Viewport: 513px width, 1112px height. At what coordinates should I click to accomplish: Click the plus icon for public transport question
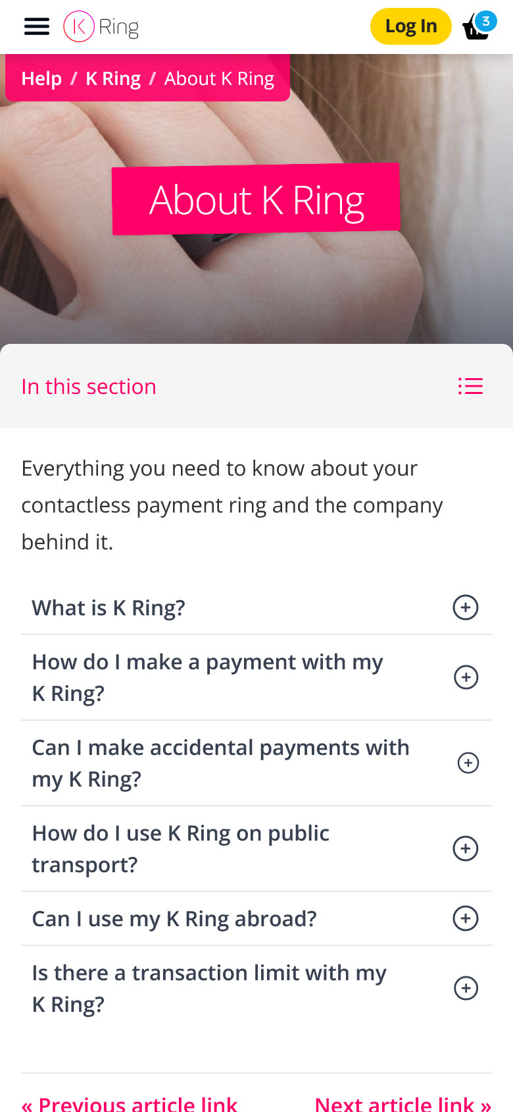(x=466, y=848)
